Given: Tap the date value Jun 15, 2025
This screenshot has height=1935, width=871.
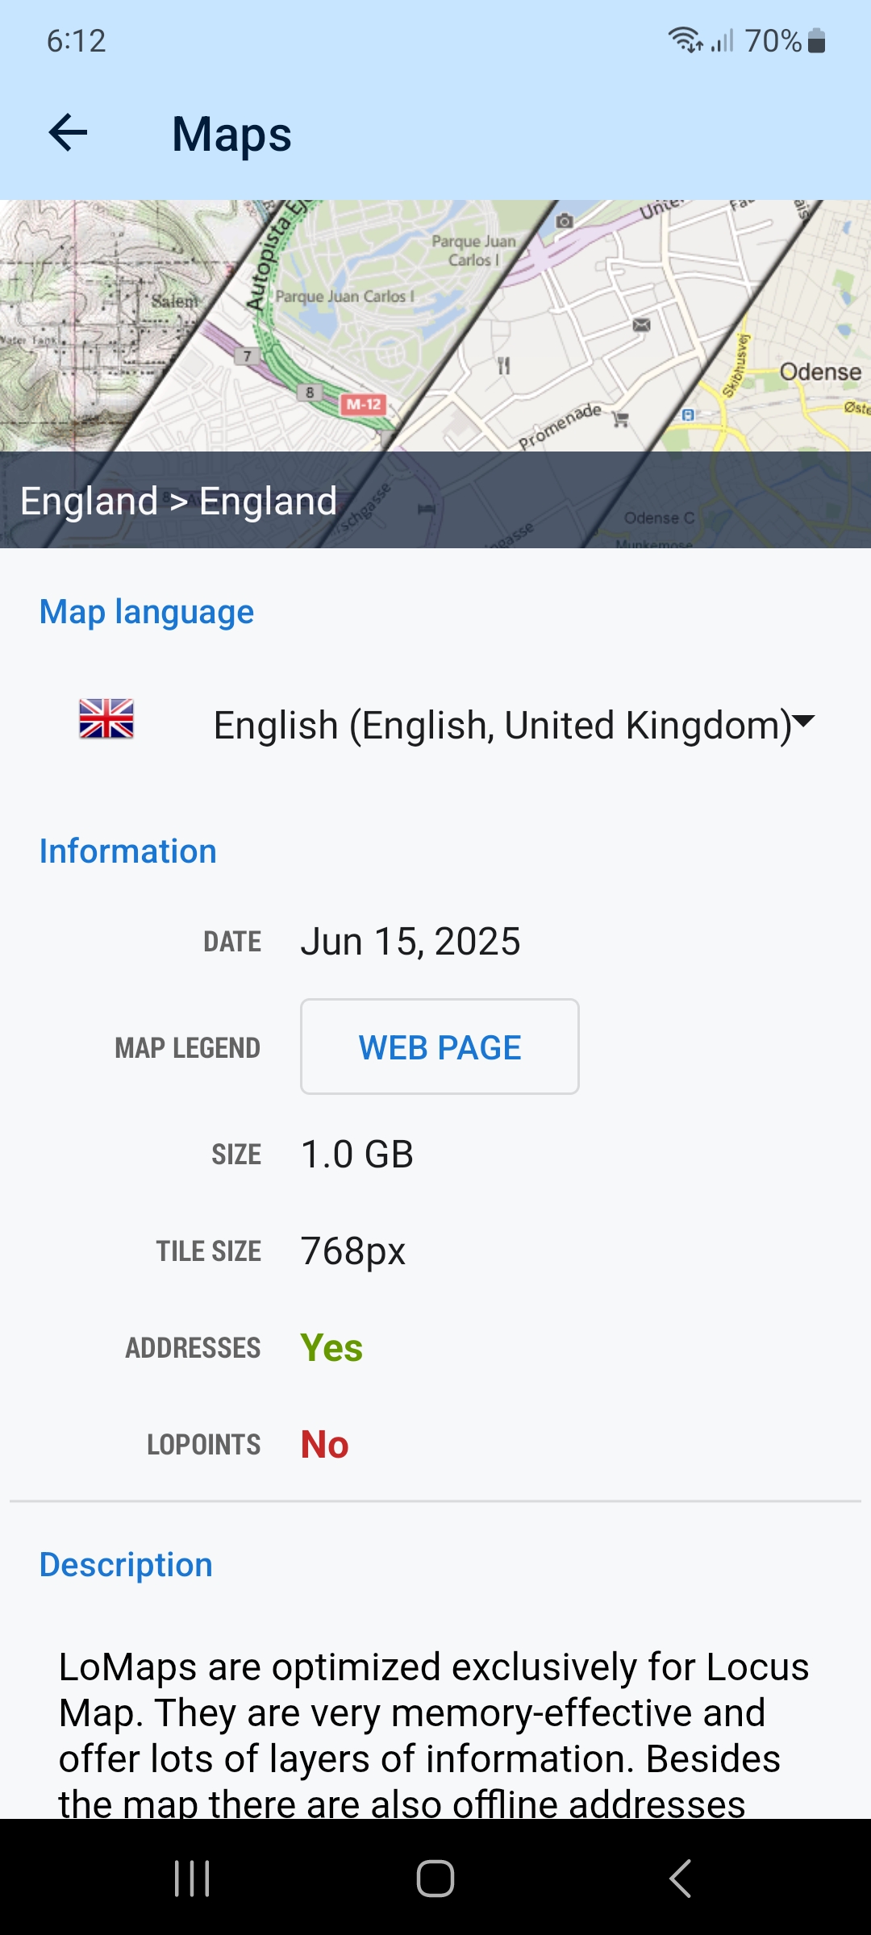Looking at the screenshot, I should pyautogui.click(x=410, y=942).
